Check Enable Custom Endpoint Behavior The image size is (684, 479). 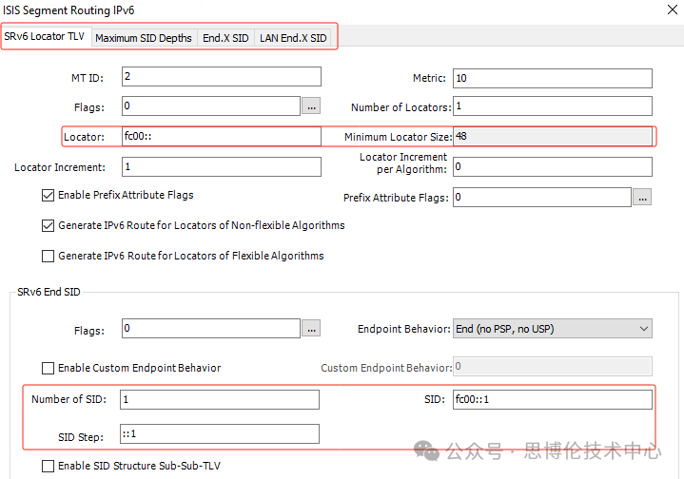pyautogui.click(x=49, y=368)
